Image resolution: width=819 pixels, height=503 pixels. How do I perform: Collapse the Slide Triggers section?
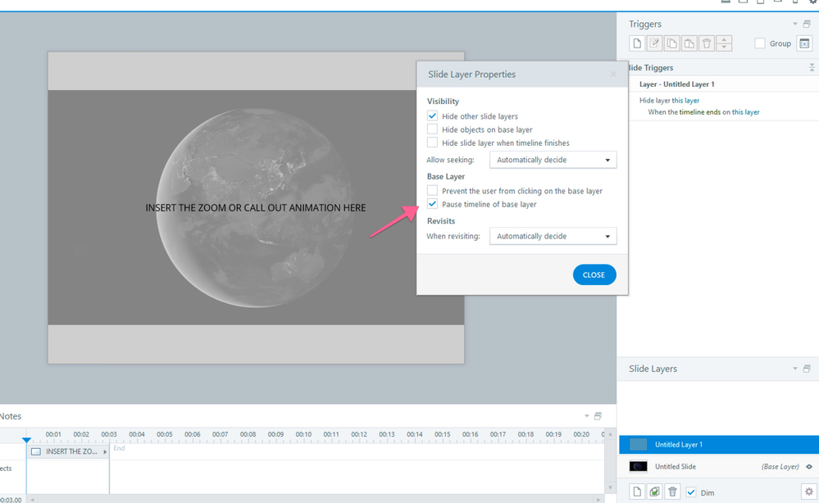pos(812,68)
